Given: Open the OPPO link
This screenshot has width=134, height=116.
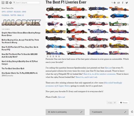Looking at the screenshot, I should 4,12.
